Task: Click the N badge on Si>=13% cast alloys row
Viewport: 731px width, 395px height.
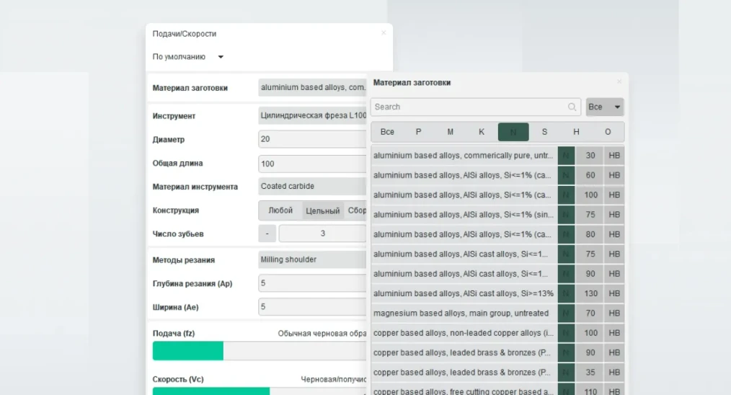Action: click(566, 294)
